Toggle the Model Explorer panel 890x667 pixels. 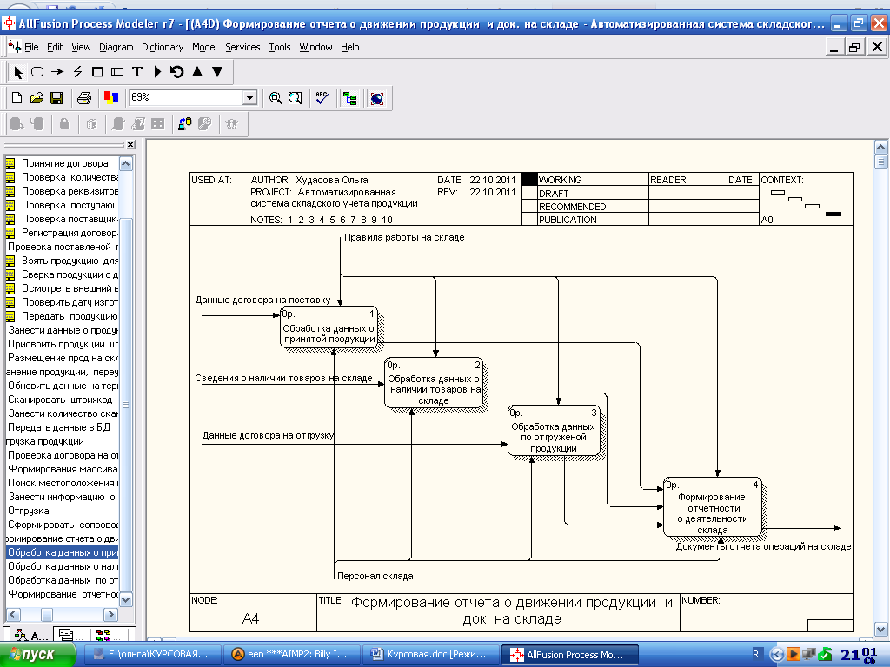point(350,98)
